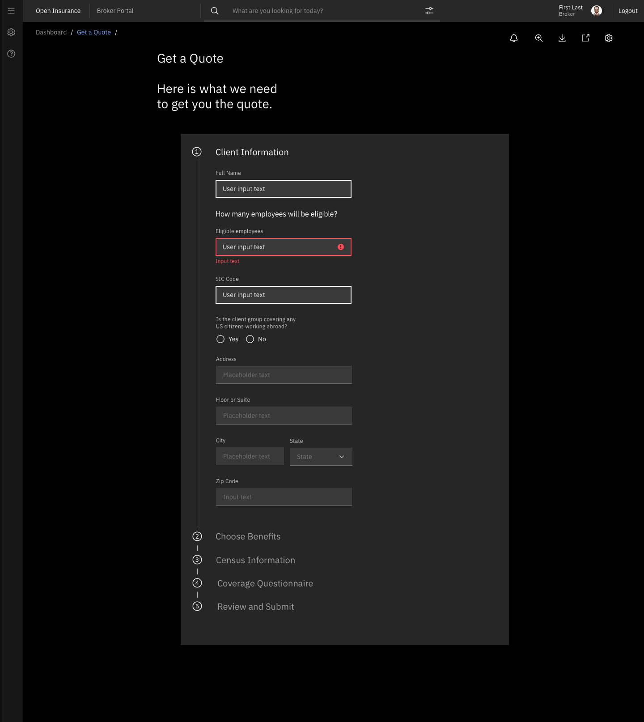Click the share/export toolbar icon
The image size is (644, 722).
585,38
